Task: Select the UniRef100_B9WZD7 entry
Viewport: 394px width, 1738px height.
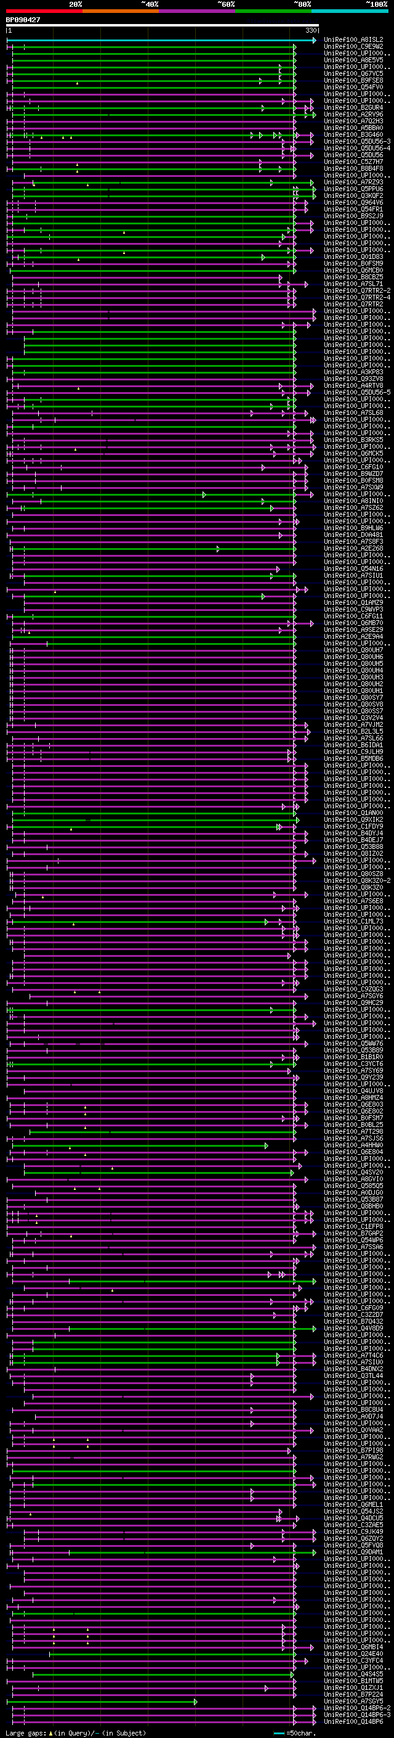Action: click(x=353, y=473)
